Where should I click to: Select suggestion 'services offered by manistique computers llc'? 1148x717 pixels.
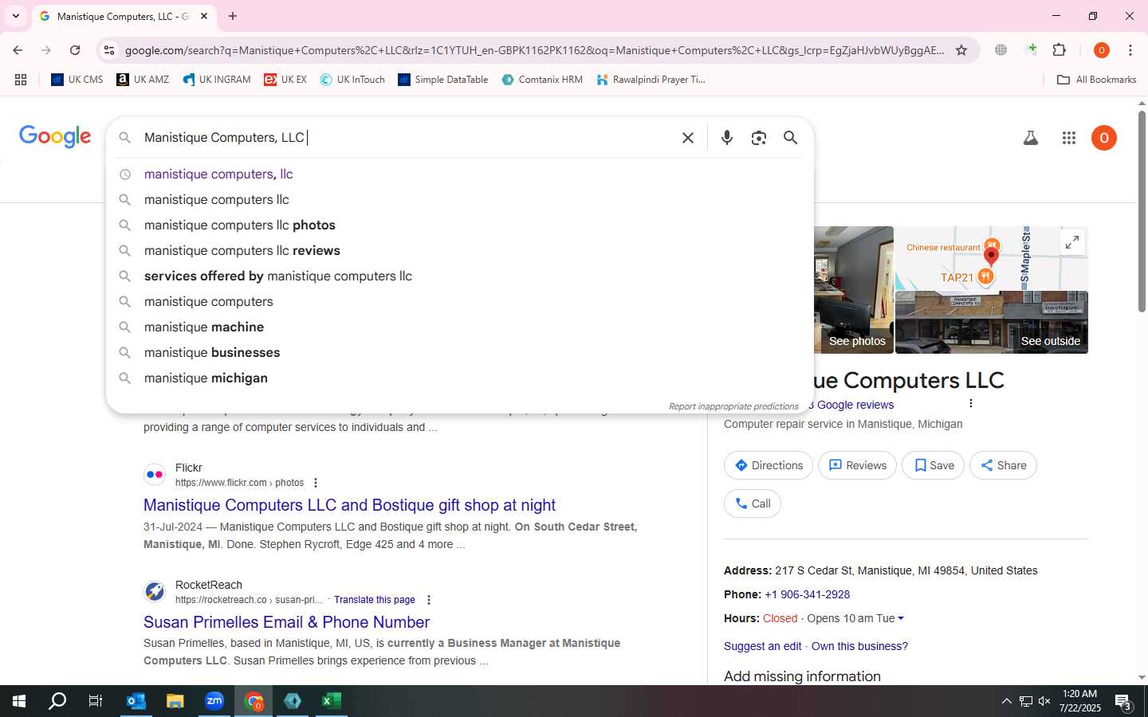(x=460, y=276)
